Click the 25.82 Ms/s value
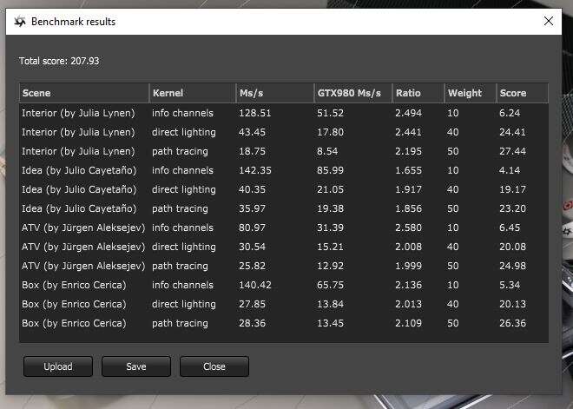 (252, 266)
